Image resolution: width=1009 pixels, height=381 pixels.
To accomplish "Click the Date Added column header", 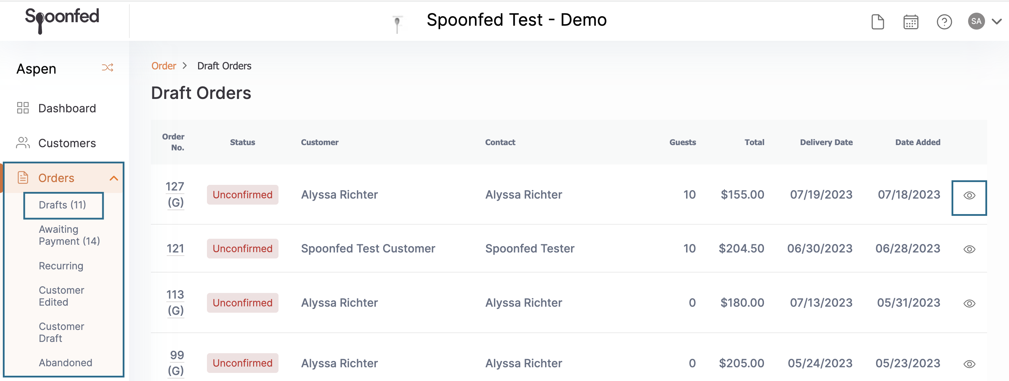I will (917, 142).
